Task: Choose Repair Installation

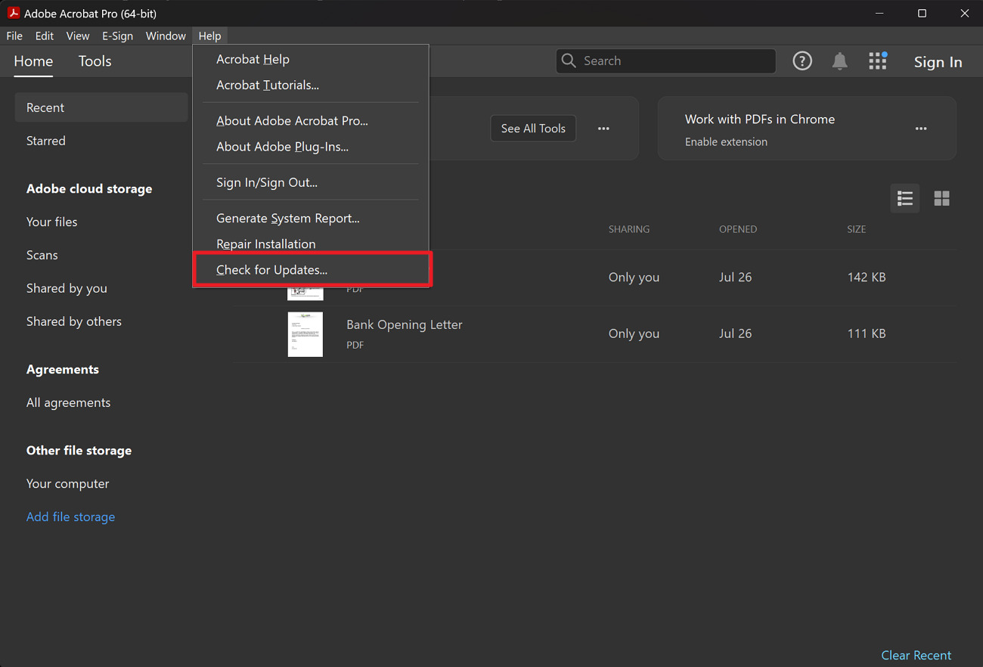Action: [x=311, y=244]
